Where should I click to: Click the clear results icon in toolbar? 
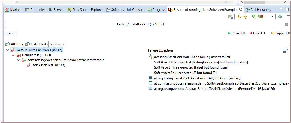tap(230, 17)
